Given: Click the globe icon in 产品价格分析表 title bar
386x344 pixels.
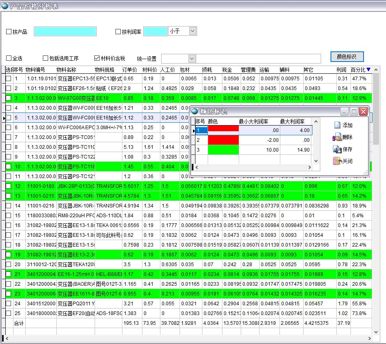Looking at the screenshot, I should point(4,5).
